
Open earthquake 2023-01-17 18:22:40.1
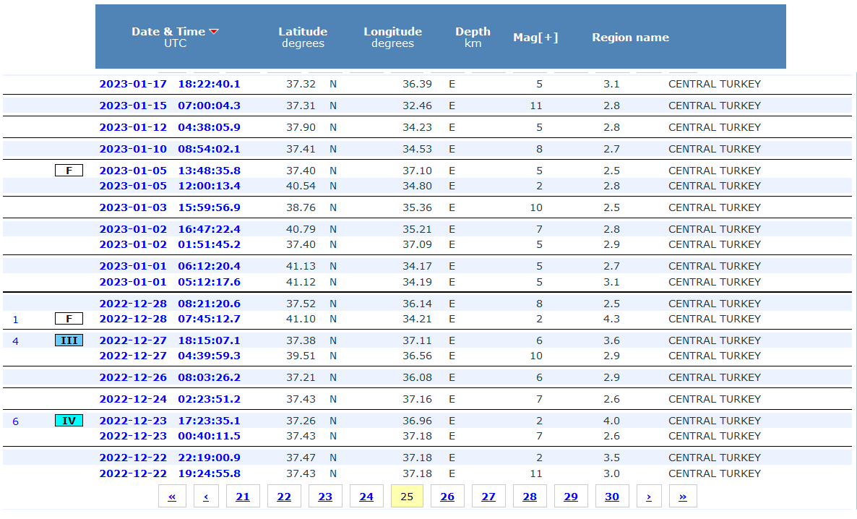[169, 85]
